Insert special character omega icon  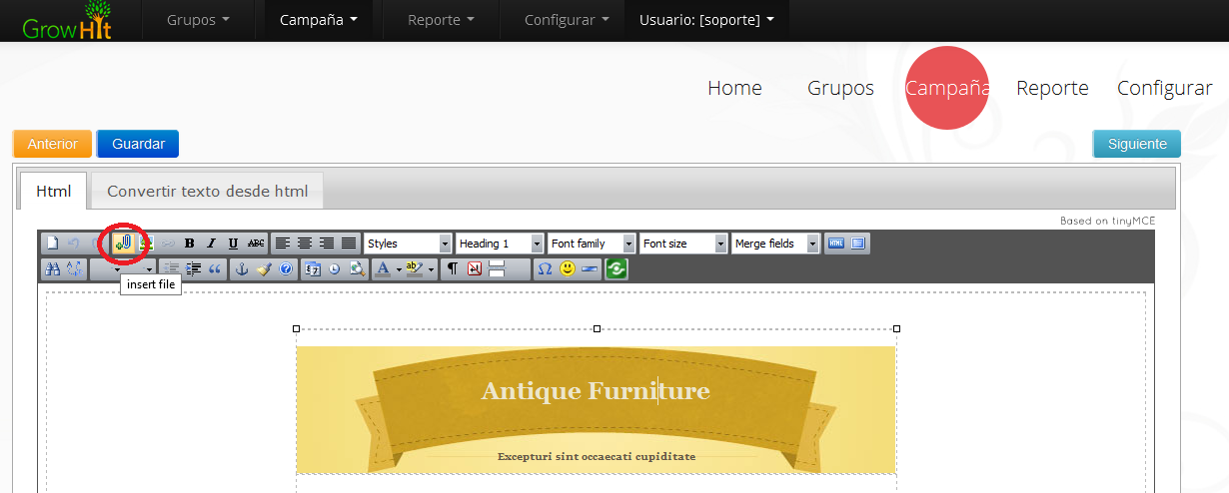(x=545, y=269)
